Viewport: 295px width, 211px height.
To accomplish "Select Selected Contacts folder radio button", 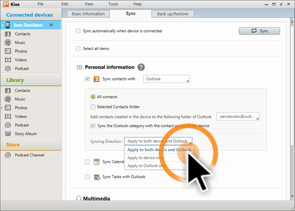I will [x=93, y=107].
